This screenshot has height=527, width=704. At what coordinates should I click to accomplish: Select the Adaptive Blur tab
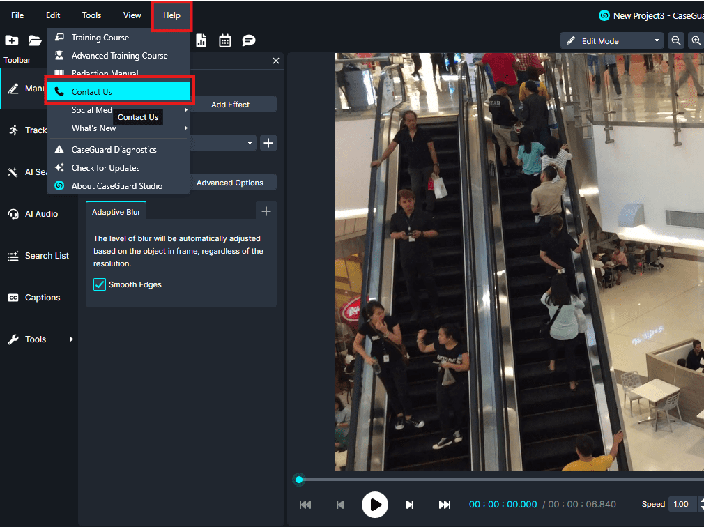pos(116,212)
